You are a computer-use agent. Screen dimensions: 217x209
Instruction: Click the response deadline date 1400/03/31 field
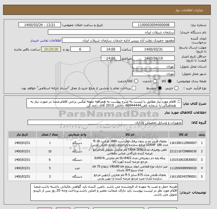(x=154, y=49)
